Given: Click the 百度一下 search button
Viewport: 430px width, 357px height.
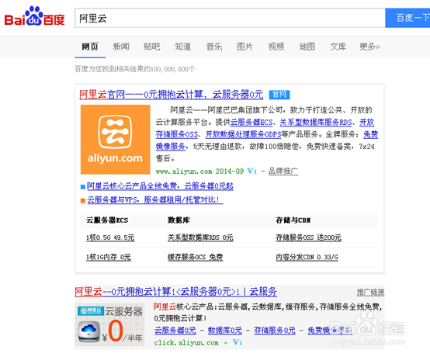Looking at the screenshot, I should (x=407, y=18).
